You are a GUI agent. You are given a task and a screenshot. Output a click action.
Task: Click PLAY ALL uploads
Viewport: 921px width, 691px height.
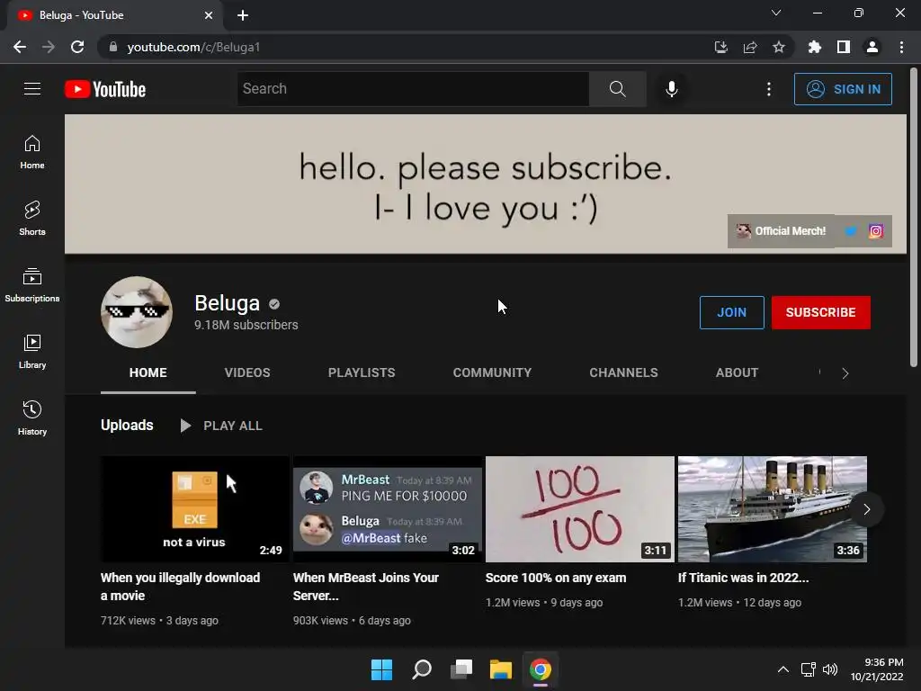pos(221,426)
